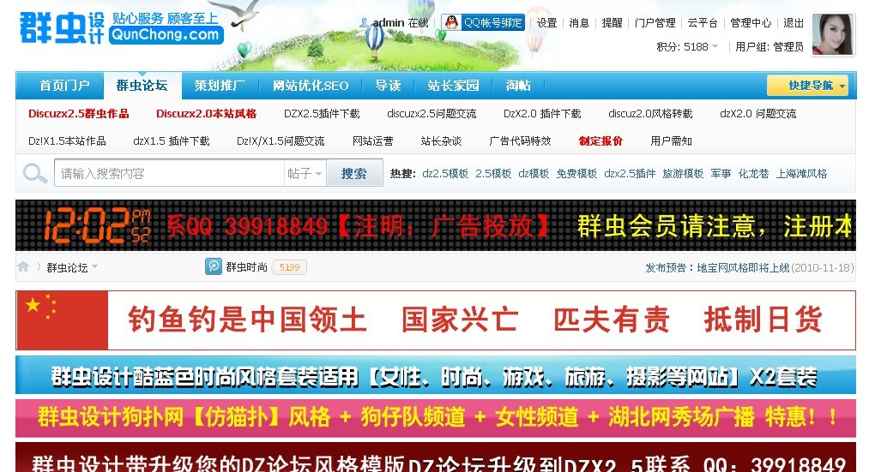Click hot search term 军事
The image size is (881, 472).
pos(721,173)
